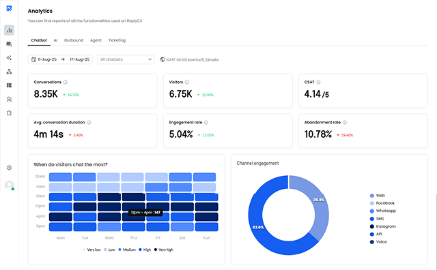Click the 39.46% abandonment change indicator
Image resolution: width=437 pixels, height=270 pixels.
[345, 135]
